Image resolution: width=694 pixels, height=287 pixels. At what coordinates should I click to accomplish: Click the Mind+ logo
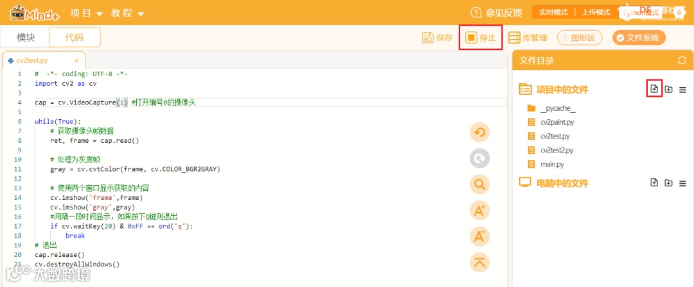click(x=36, y=13)
